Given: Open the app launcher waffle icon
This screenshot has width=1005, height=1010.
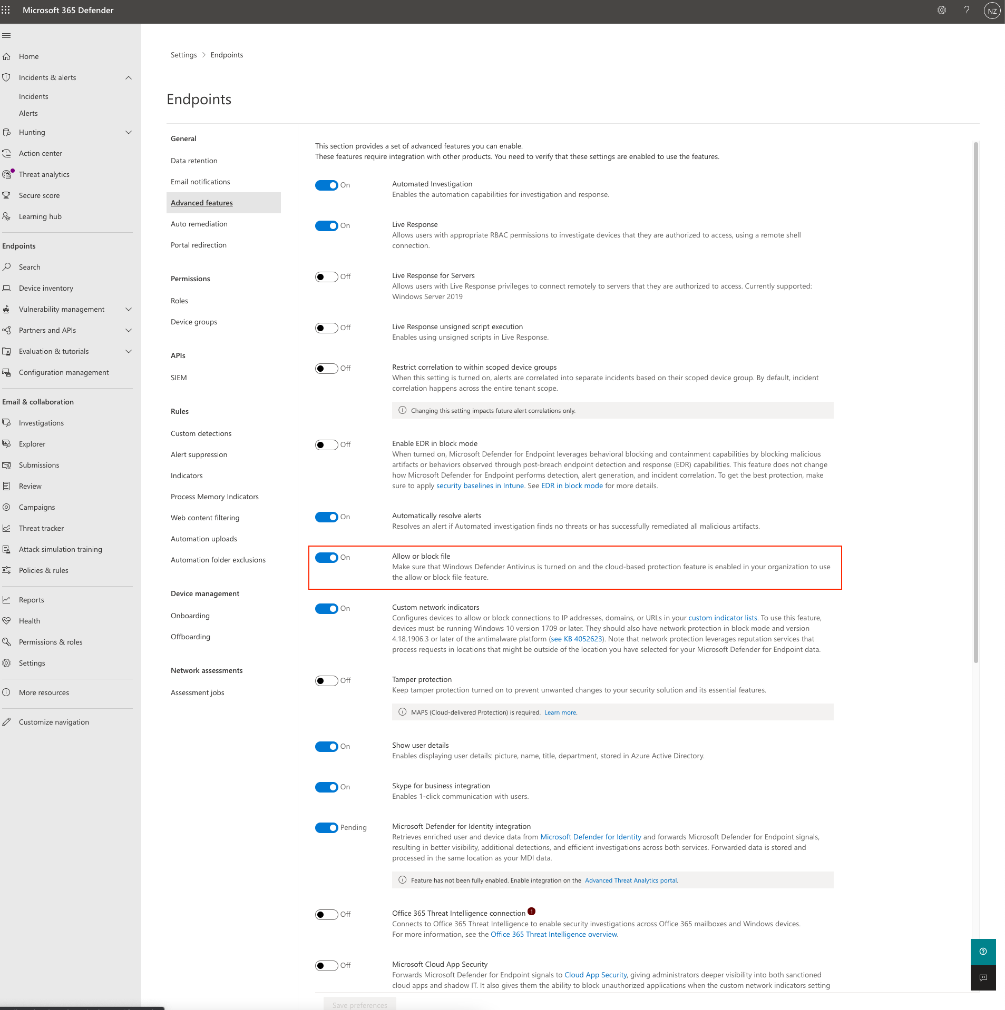Looking at the screenshot, I should 6,10.
